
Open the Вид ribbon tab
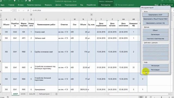82,5
